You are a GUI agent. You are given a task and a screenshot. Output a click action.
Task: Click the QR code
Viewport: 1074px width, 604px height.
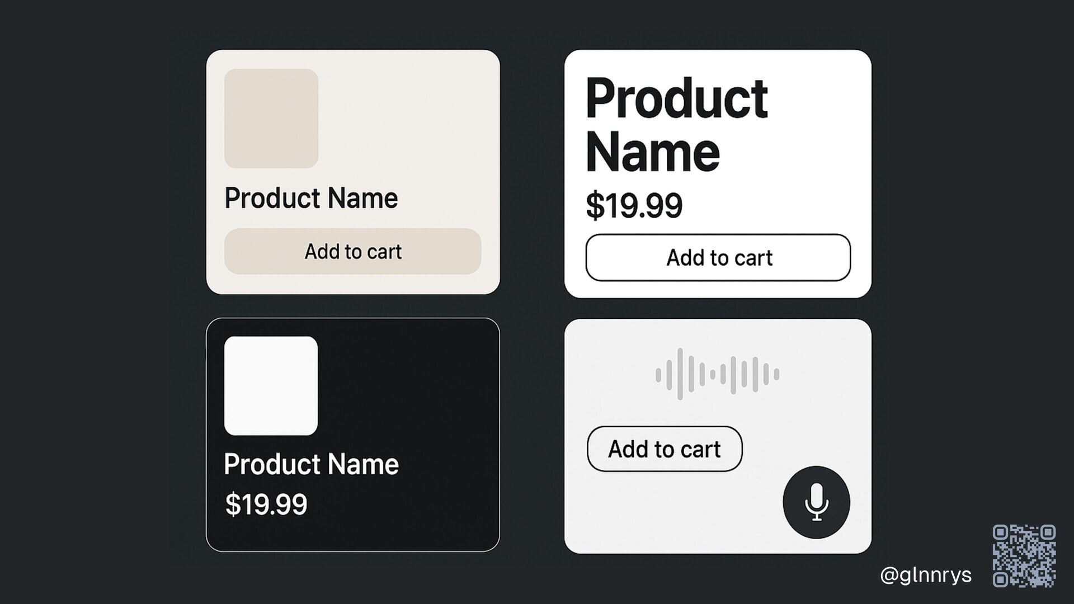[x=1024, y=555]
